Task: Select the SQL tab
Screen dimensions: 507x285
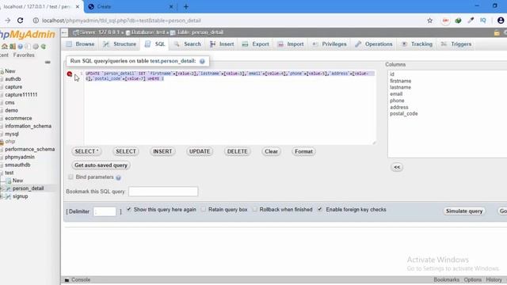Action: (155, 44)
